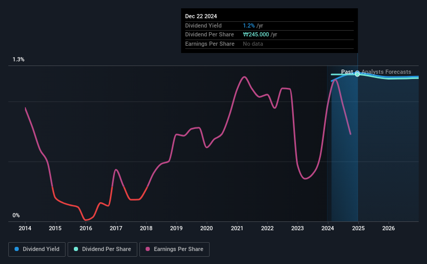427x264 pixels.
Task: Click the Past label on the chart
Action: [347, 72]
